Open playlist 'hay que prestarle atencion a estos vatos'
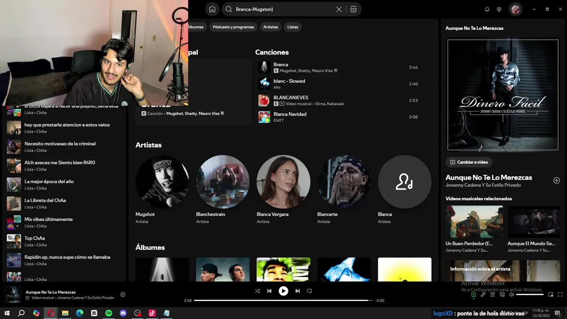Screen dimensions: 567x319 tap(64, 128)
